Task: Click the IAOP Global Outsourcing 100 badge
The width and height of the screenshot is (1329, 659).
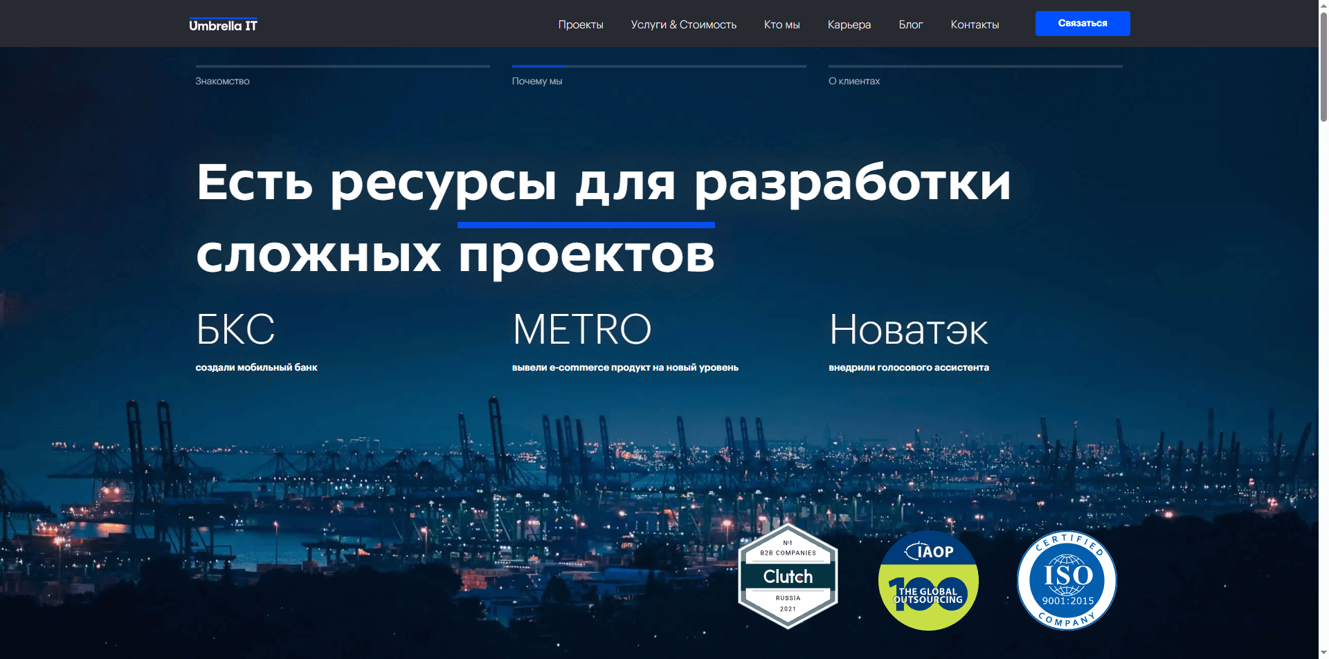Action: 928,581
